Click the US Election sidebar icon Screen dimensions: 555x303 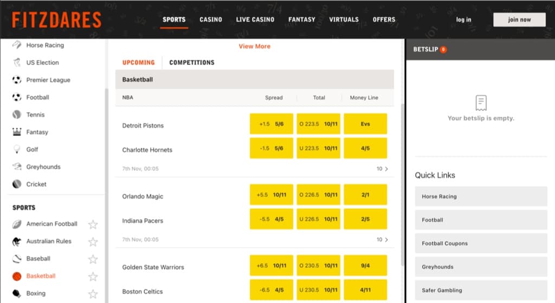(x=17, y=63)
